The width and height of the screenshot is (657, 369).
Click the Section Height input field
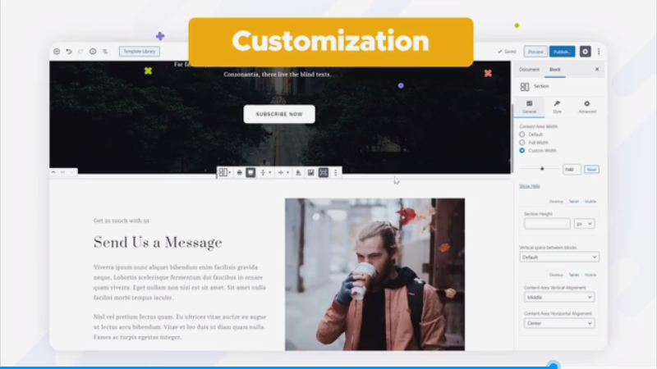point(547,224)
